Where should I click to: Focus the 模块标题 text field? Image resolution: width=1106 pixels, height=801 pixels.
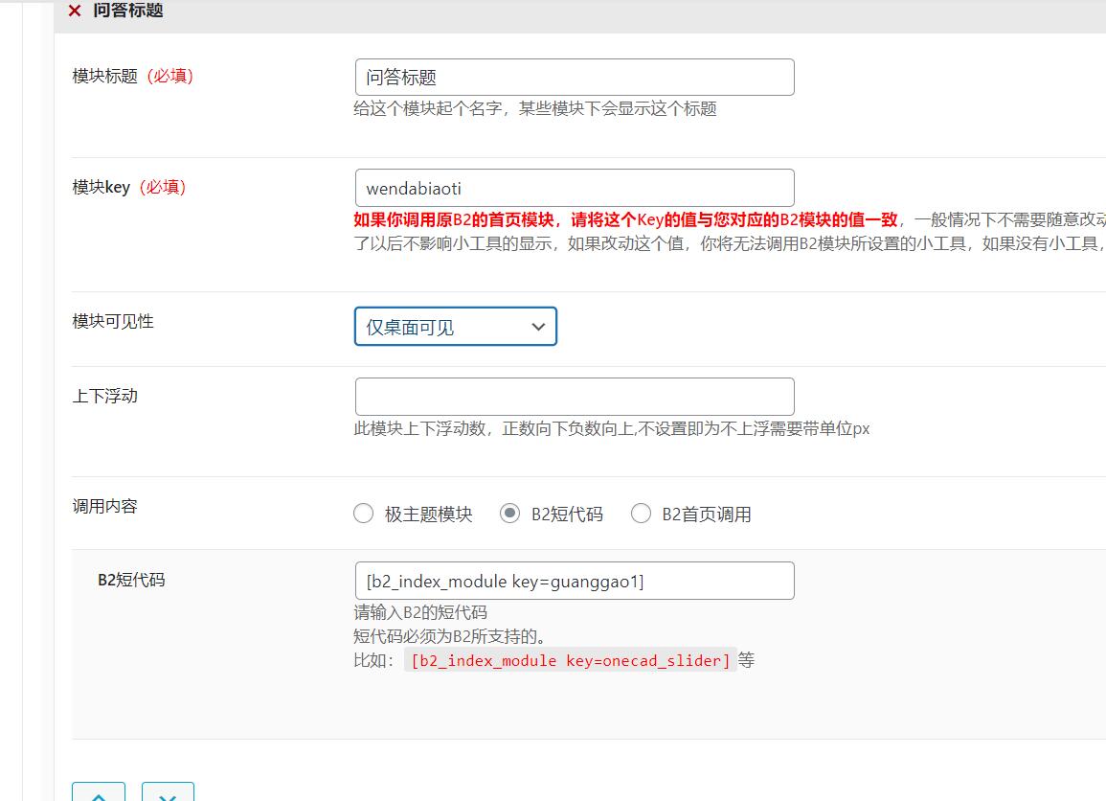point(574,78)
